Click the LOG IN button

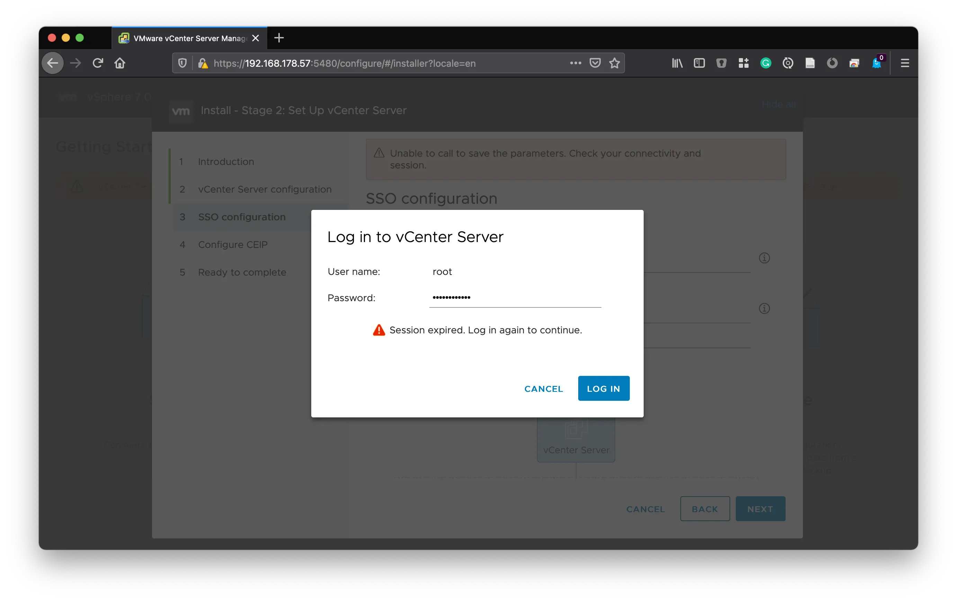point(603,388)
